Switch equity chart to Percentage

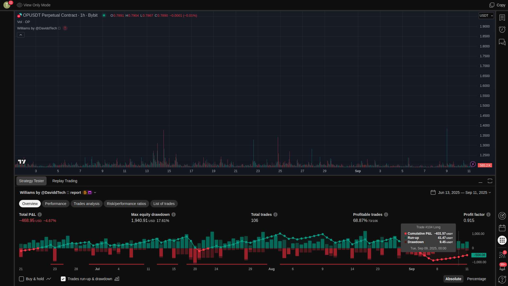(x=477, y=279)
